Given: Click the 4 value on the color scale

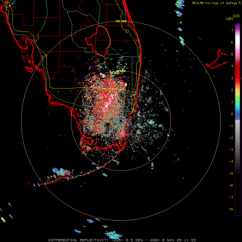Looking at the screenshot, I should point(232,66).
